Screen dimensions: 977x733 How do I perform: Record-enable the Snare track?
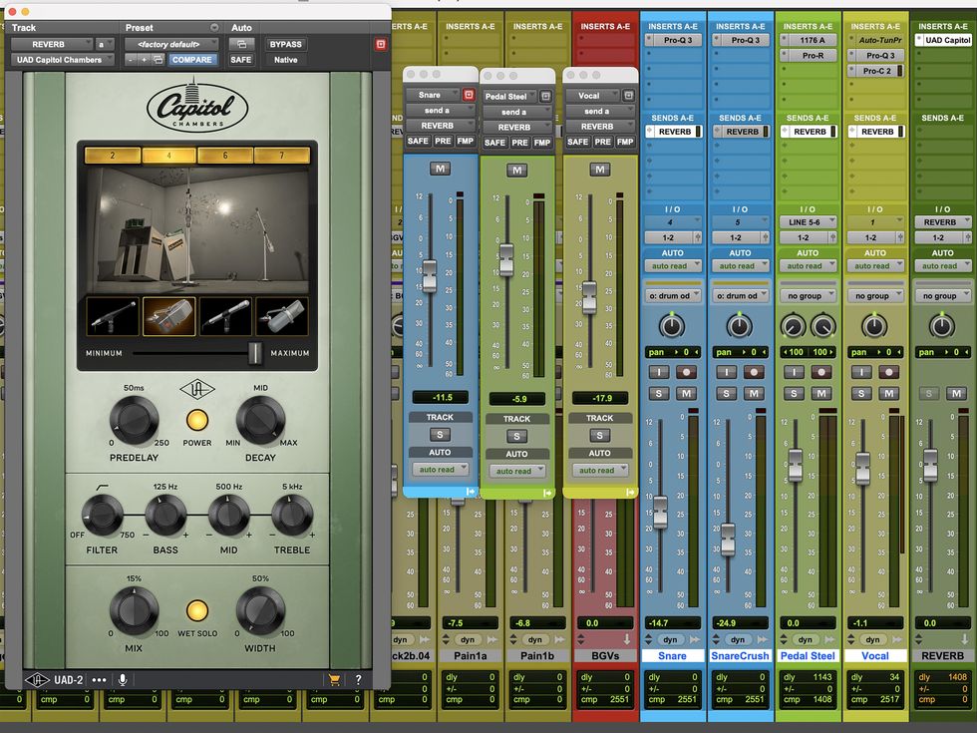coord(687,372)
